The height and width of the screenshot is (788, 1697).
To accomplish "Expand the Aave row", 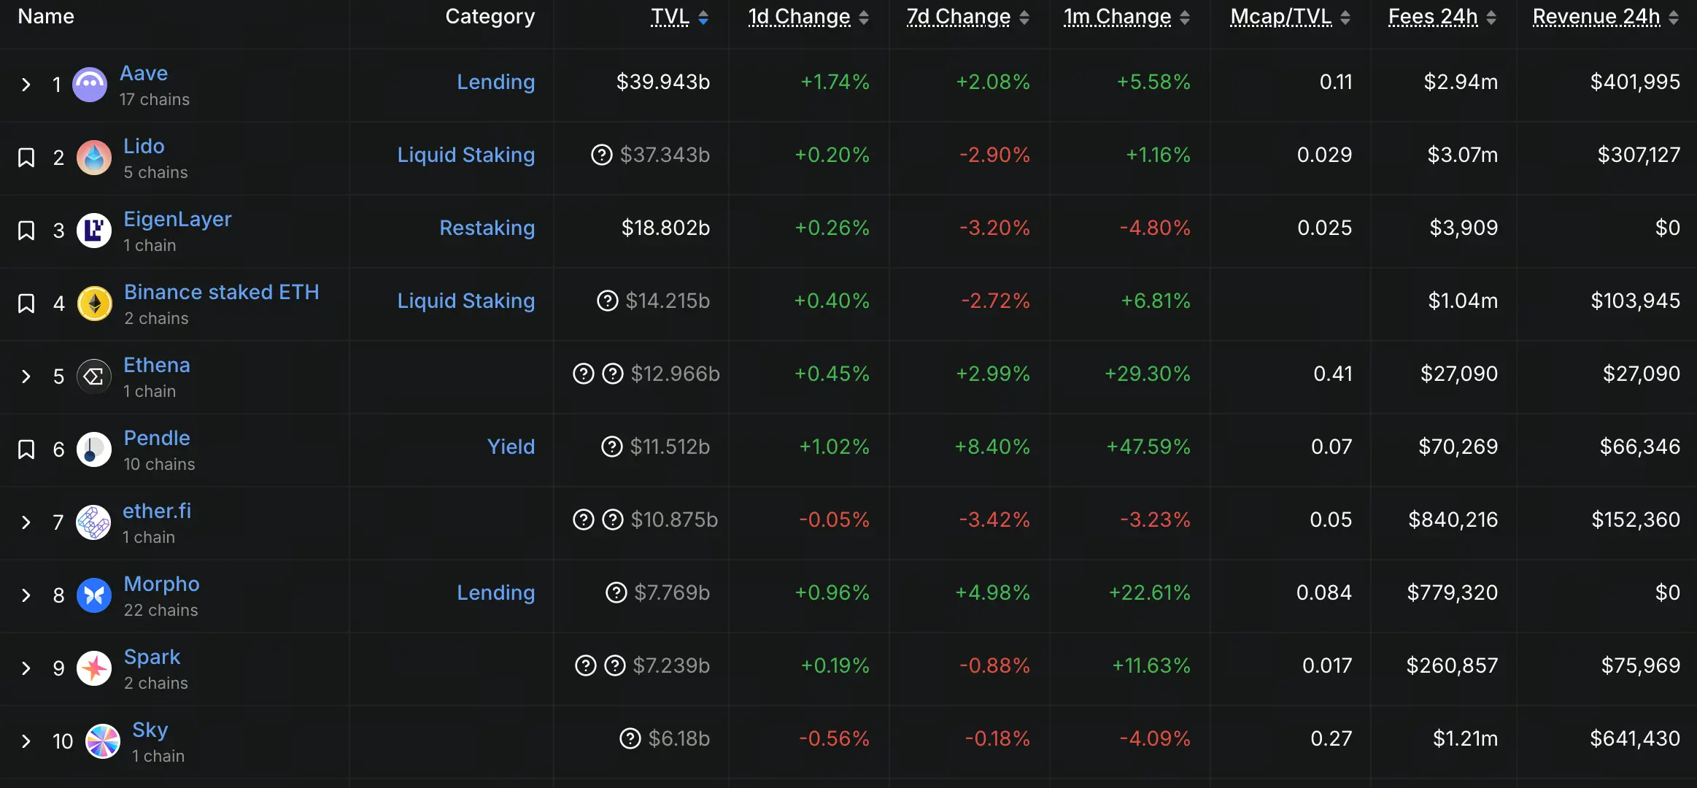I will click(26, 85).
